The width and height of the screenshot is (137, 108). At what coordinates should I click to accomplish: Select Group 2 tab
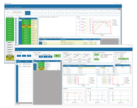(x=34, y=13)
